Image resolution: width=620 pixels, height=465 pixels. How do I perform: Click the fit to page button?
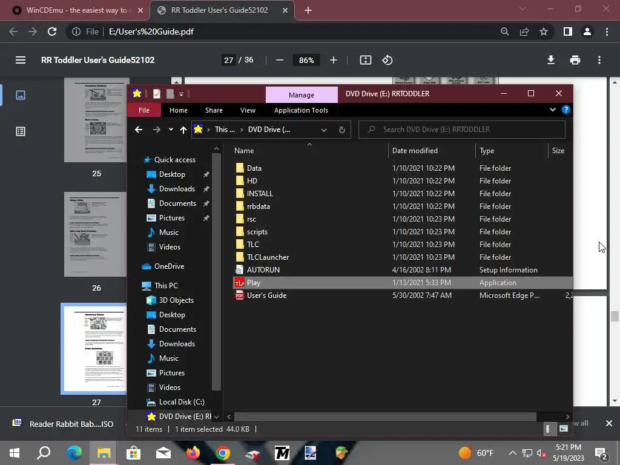[x=365, y=60]
